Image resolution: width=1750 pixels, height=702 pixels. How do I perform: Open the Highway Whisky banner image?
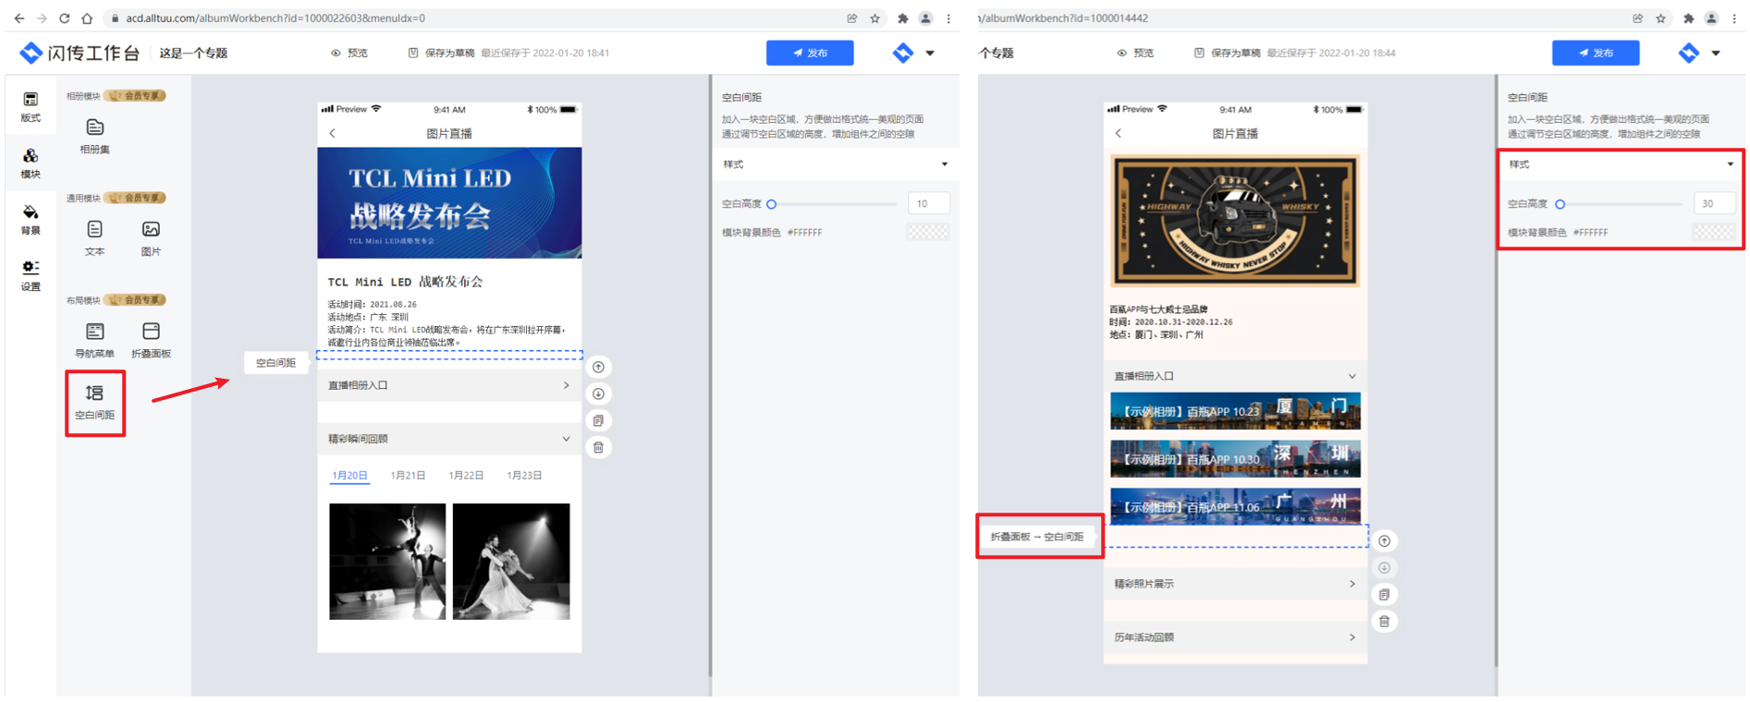tap(1235, 222)
